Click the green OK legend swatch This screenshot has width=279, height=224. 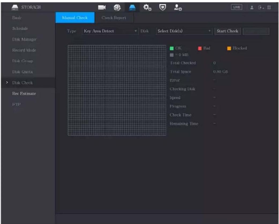(172, 48)
